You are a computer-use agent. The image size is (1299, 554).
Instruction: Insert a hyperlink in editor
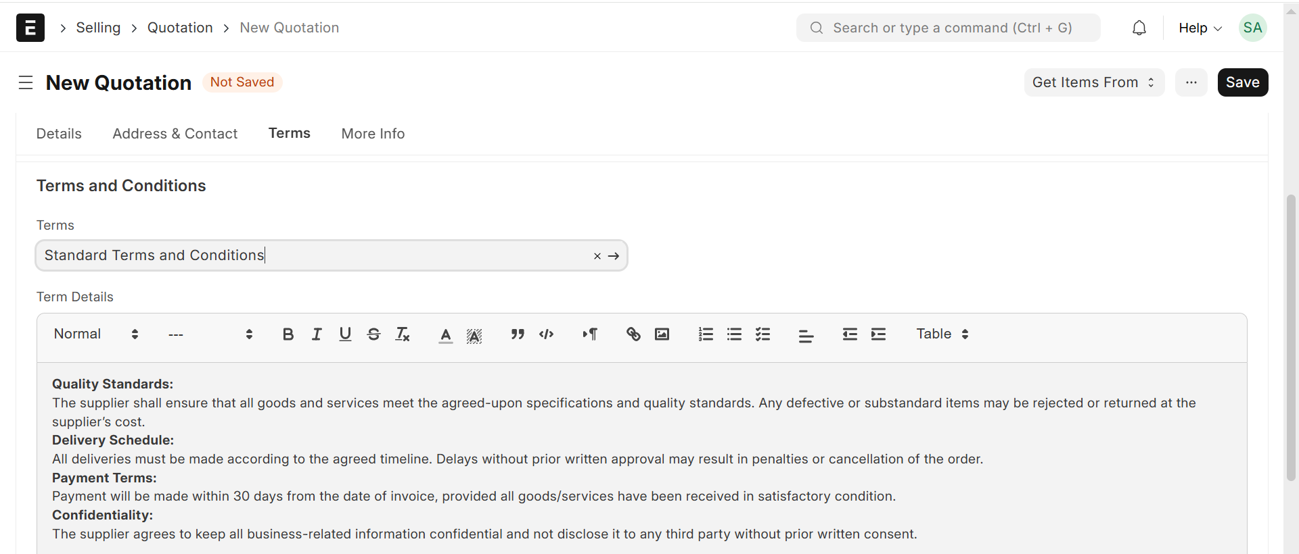[633, 334]
